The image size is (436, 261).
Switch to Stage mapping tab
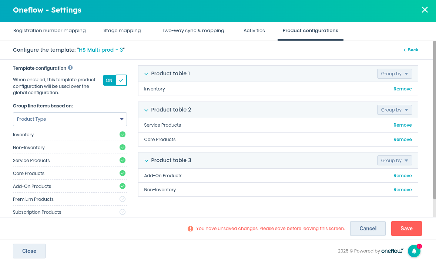pyautogui.click(x=122, y=31)
